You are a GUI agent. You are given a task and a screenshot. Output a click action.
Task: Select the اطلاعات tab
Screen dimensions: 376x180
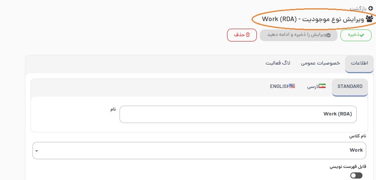[x=359, y=63]
